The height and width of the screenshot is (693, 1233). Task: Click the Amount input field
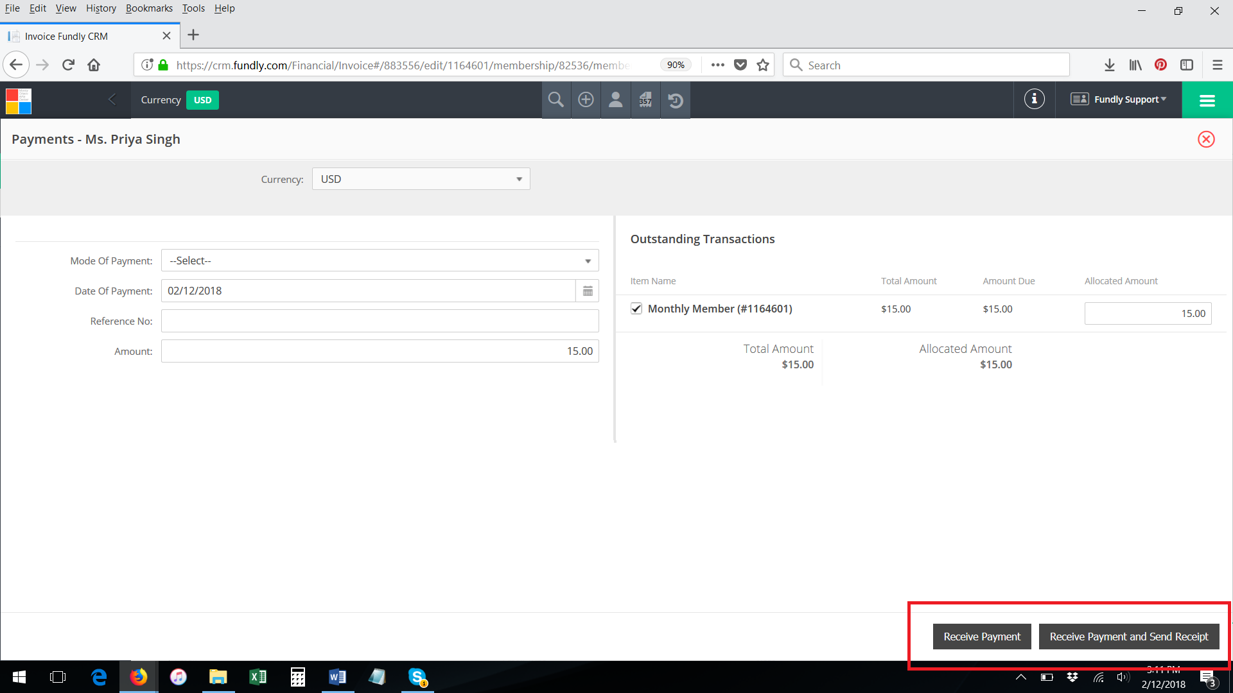380,351
